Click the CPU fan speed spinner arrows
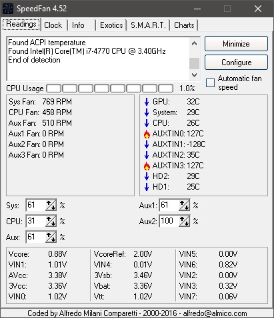This screenshot has height=318, width=274. 51,221
